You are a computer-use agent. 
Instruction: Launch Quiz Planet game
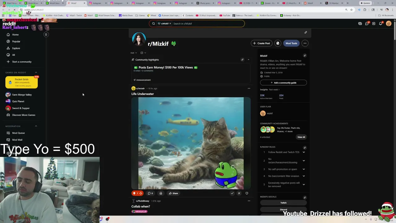pyautogui.click(x=18, y=101)
